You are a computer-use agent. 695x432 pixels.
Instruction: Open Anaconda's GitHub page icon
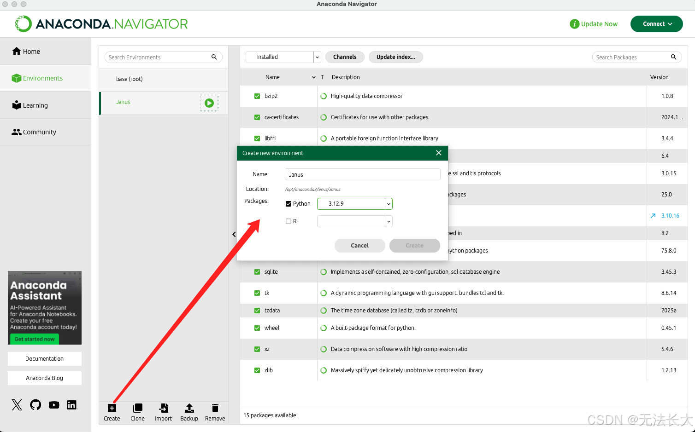click(x=35, y=405)
